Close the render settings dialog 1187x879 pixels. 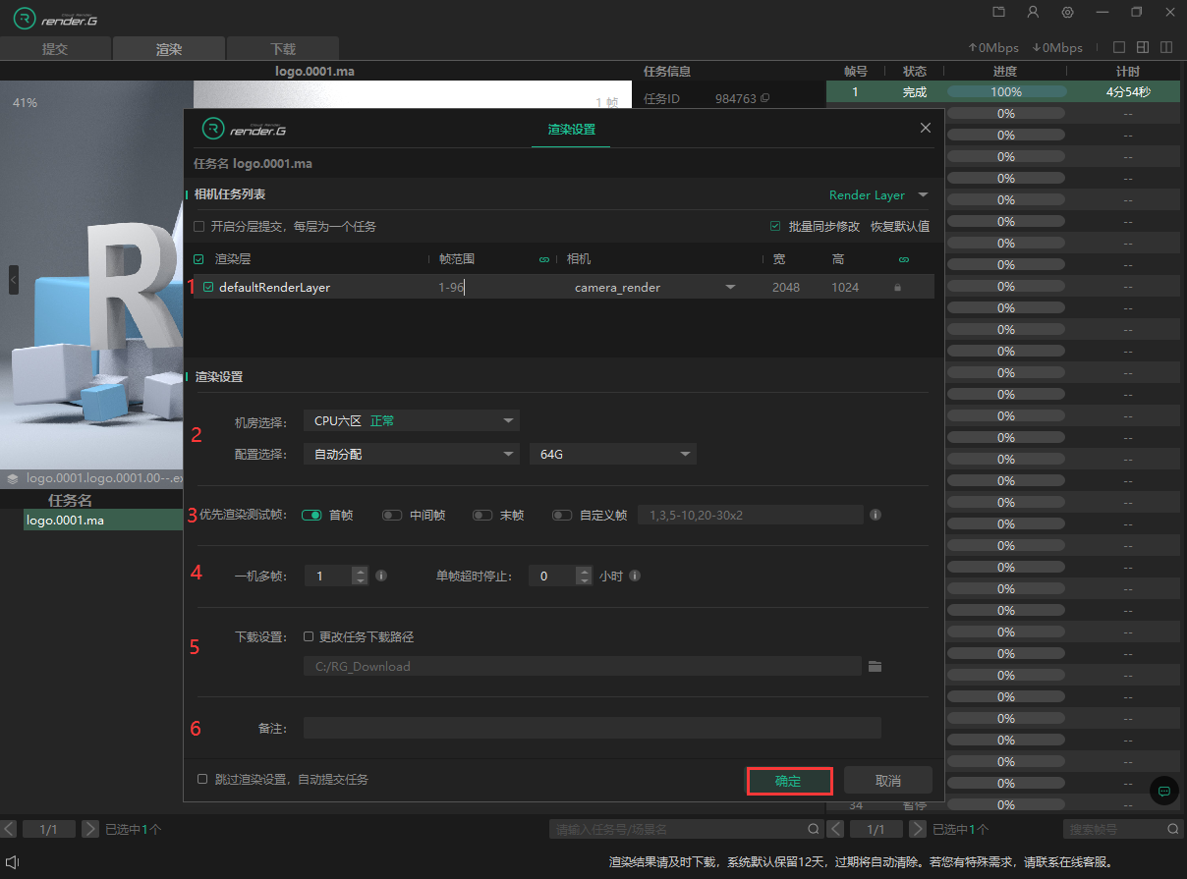(925, 128)
